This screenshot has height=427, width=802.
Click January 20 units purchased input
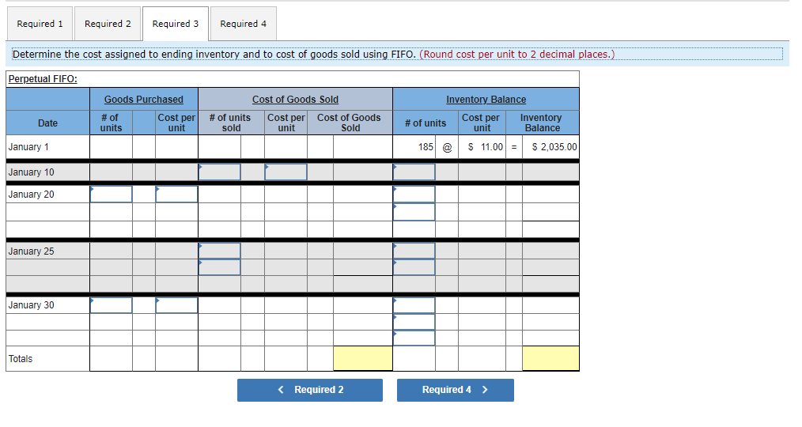click(x=111, y=195)
